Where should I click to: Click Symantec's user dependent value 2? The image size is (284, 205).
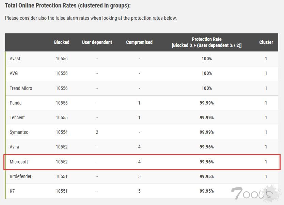click(97, 132)
